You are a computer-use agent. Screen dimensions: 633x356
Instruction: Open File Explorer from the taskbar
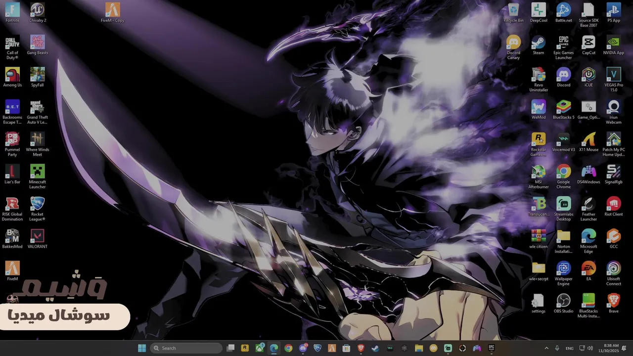tap(419, 348)
